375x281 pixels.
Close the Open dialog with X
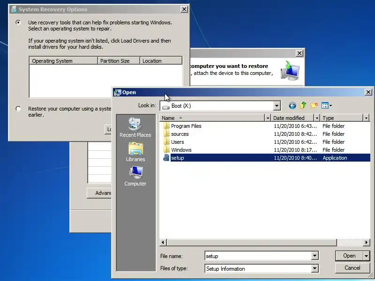pyautogui.click(x=368, y=92)
